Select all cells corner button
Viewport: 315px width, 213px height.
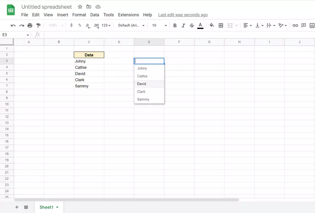pos(7,42)
